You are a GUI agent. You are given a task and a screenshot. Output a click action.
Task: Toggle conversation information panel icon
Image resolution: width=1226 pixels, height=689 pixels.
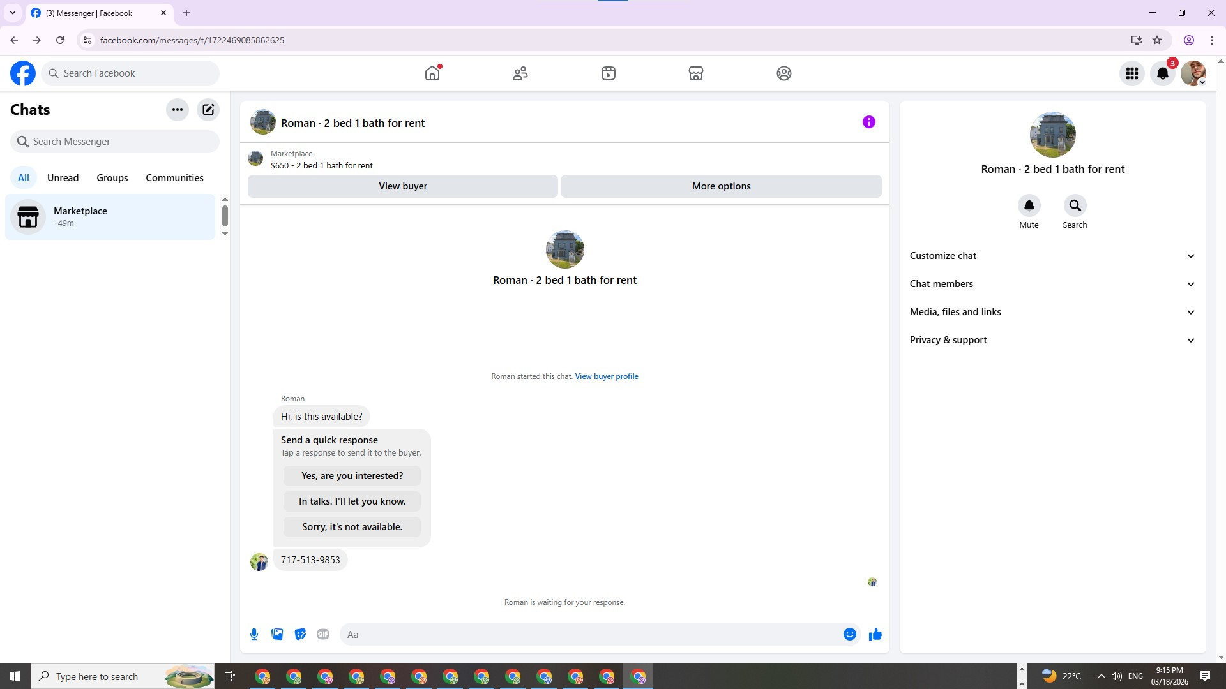click(868, 122)
